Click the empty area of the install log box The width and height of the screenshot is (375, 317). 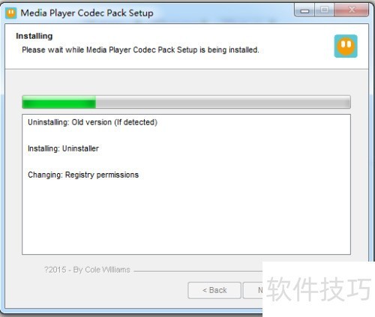tap(186, 217)
